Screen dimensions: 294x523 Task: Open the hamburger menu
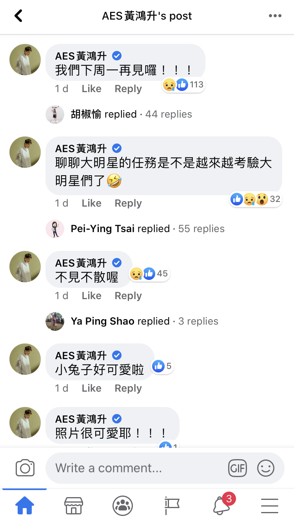(x=270, y=506)
